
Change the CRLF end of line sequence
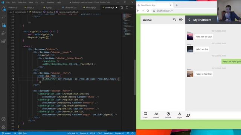(x=99, y=133)
